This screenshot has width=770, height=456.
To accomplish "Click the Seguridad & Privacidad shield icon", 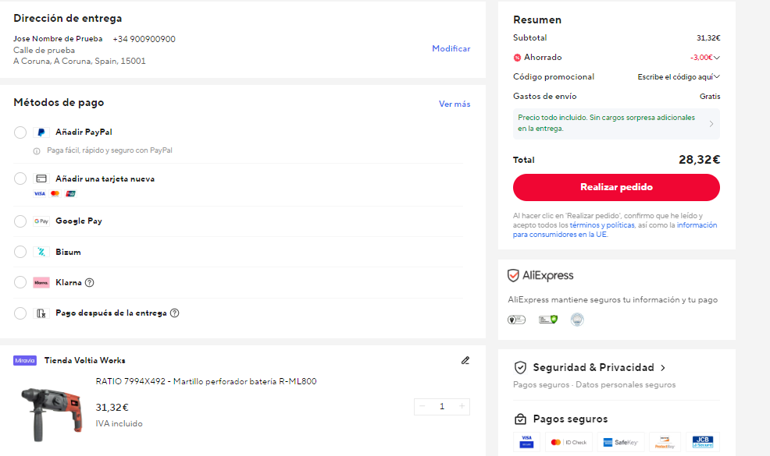I will (x=520, y=367).
